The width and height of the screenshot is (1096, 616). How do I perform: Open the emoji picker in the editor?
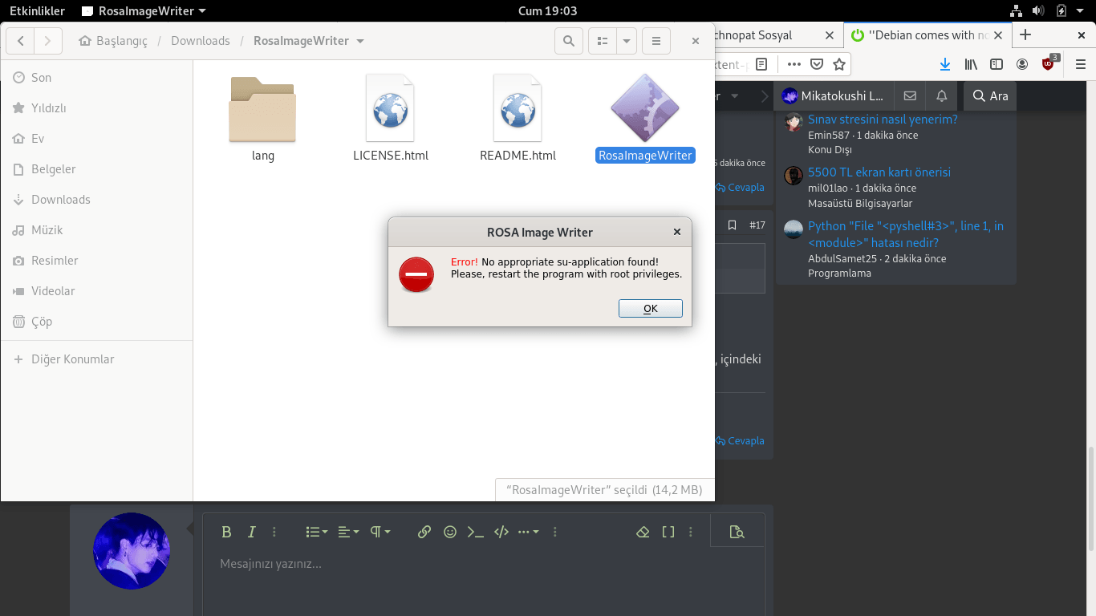450,532
